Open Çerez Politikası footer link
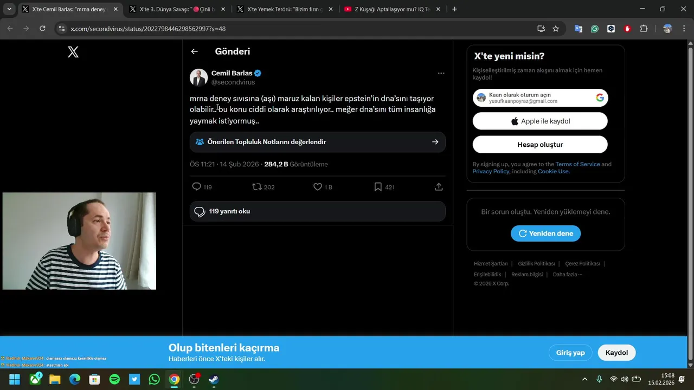 (582, 264)
